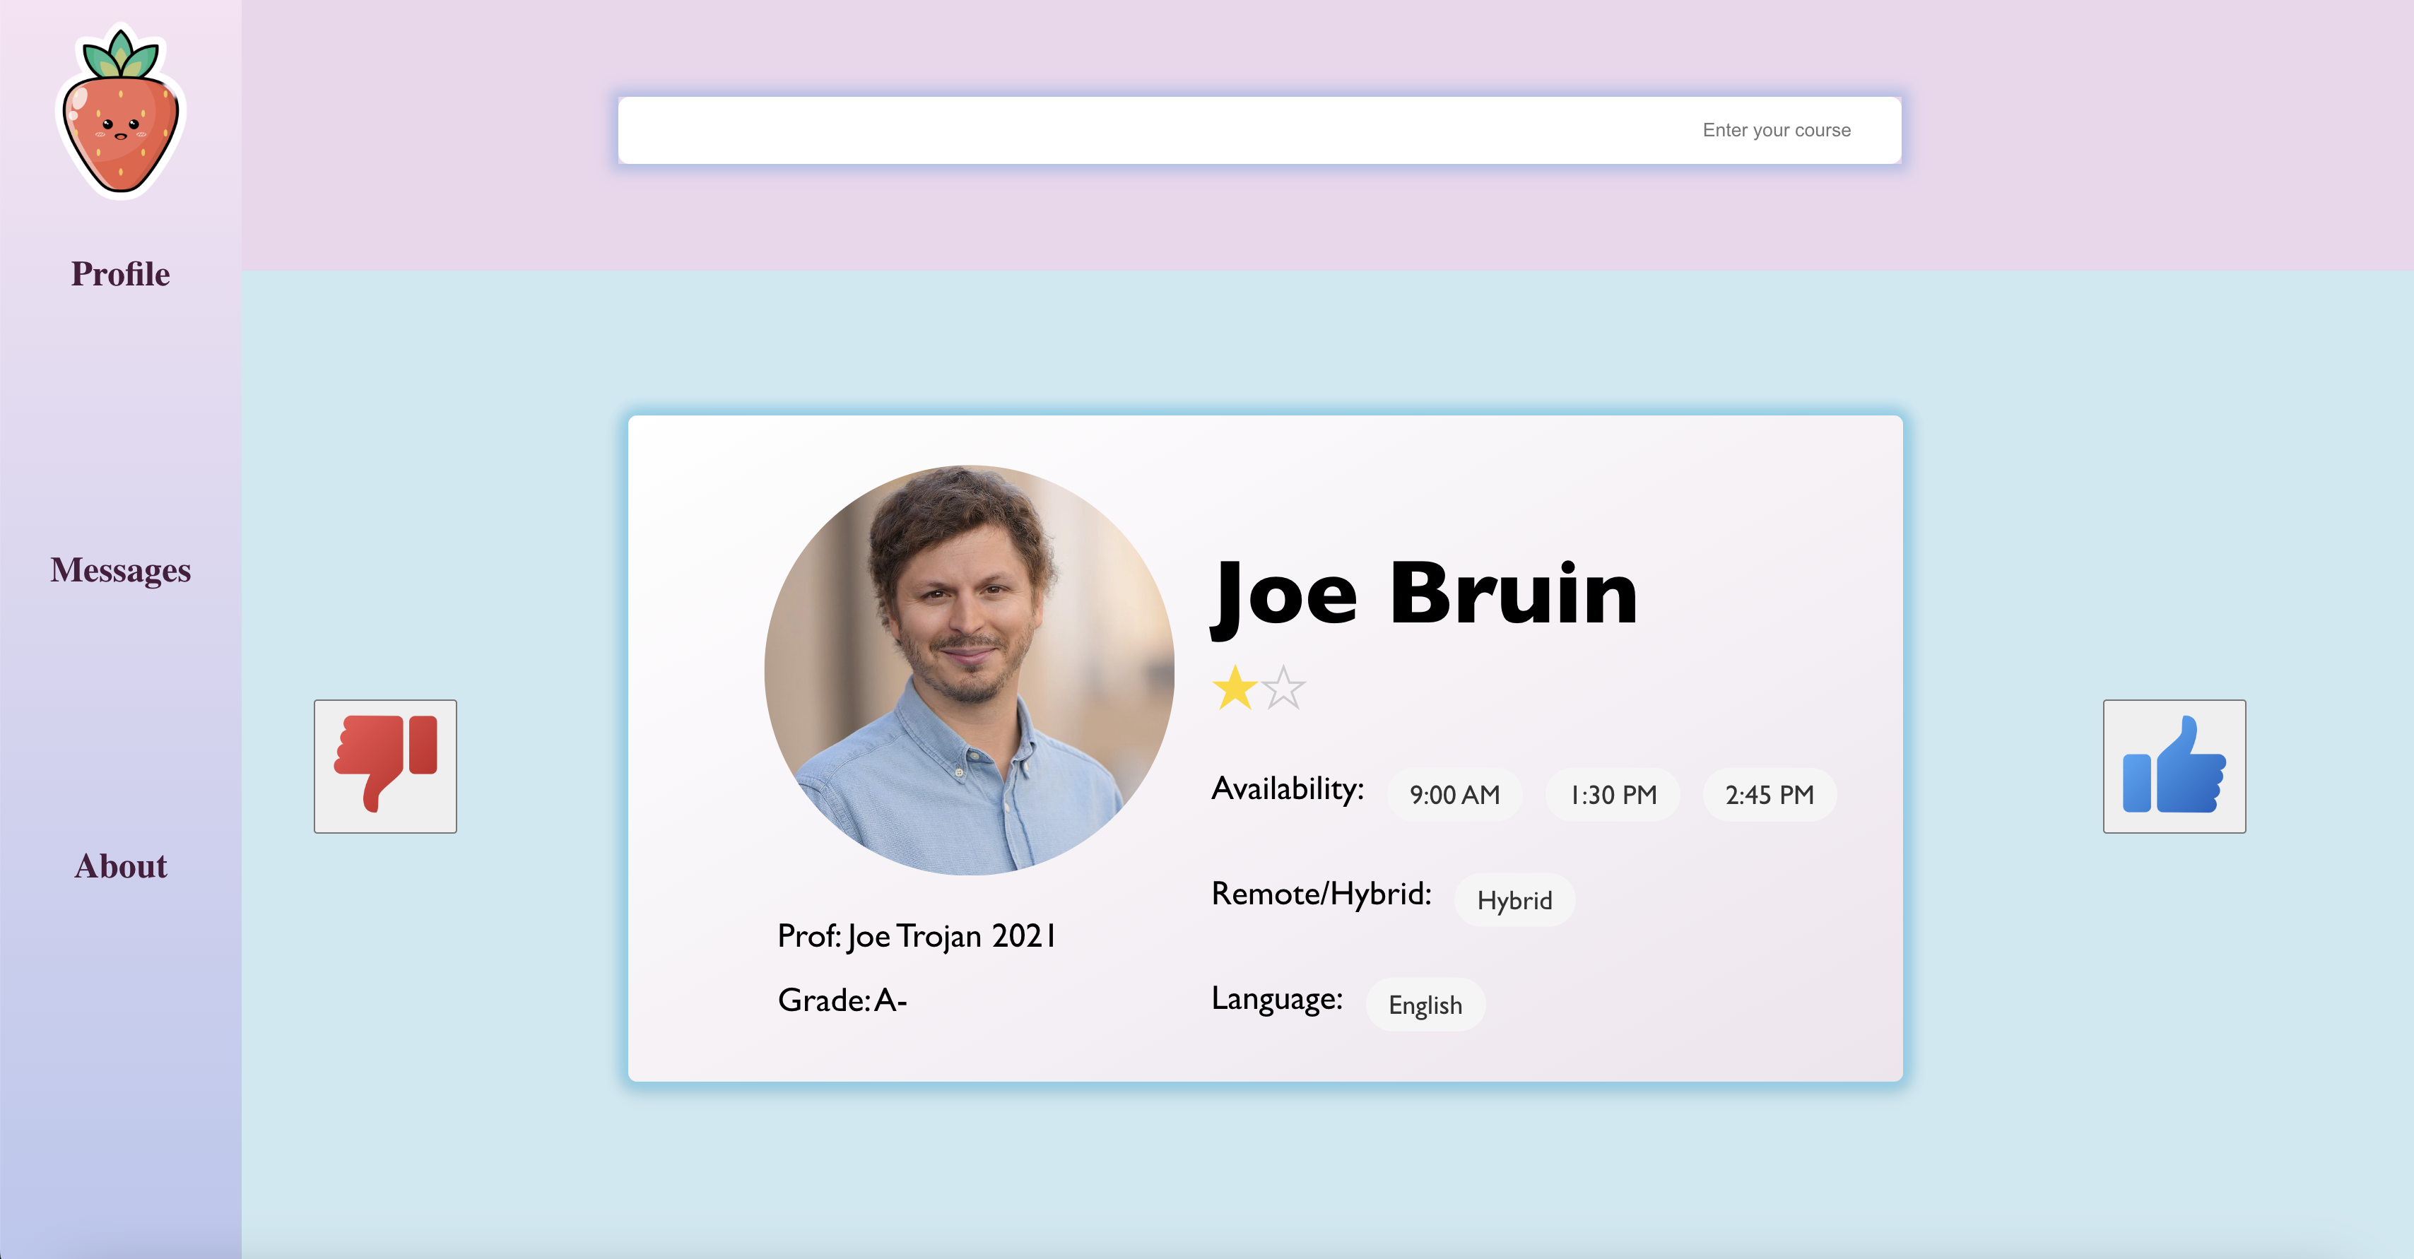Click the Hybrid tag

1514,900
